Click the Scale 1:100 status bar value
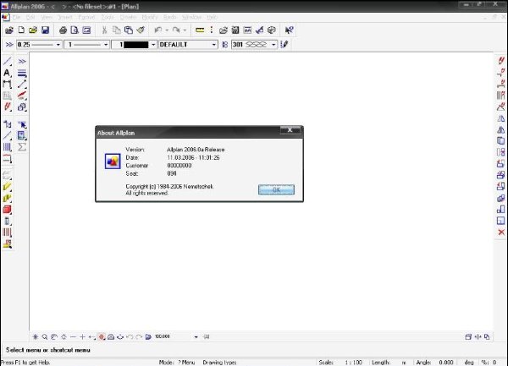 pos(353,363)
